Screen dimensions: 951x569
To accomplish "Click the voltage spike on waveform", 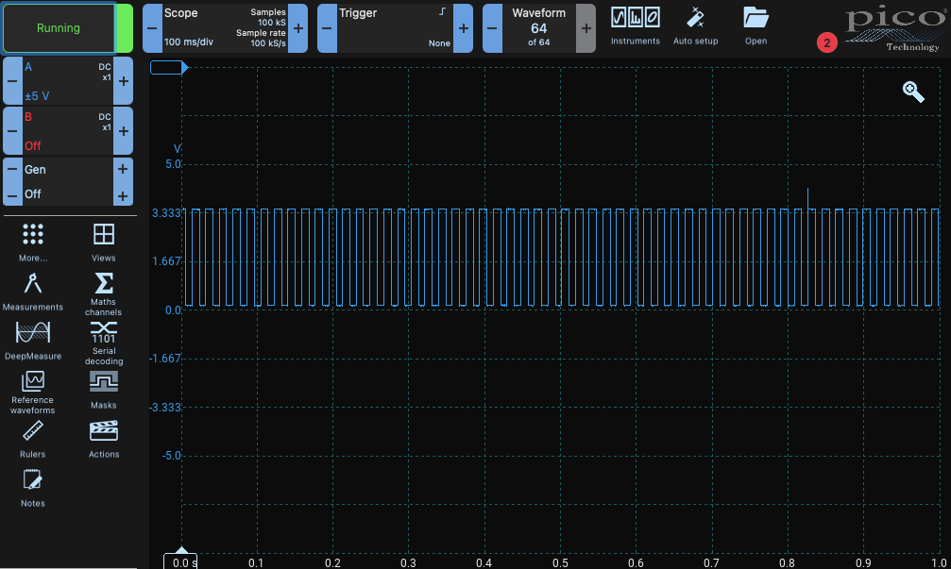I will (x=807, y=198).
